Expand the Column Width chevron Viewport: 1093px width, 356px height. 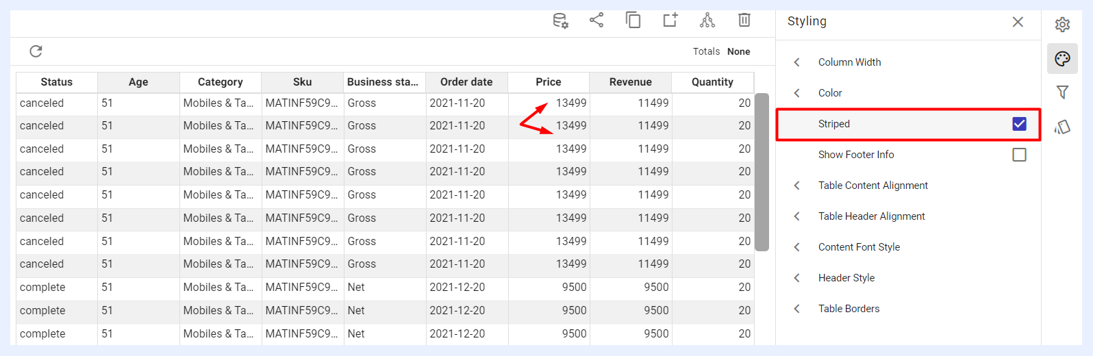click(x=796, y=62)
